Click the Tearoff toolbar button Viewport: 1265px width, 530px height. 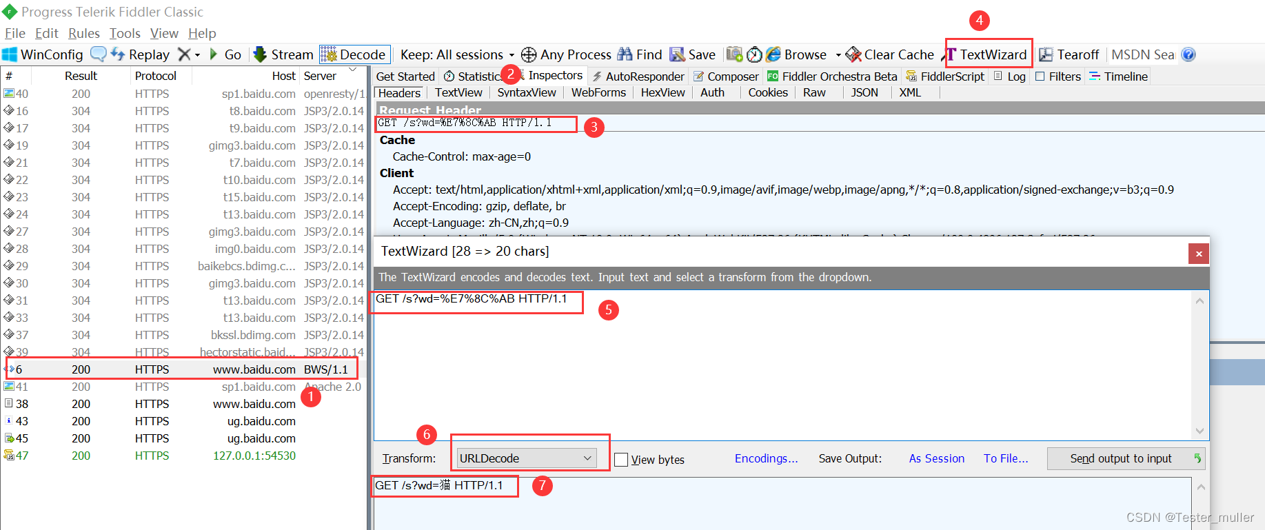tap(1069, 54)
